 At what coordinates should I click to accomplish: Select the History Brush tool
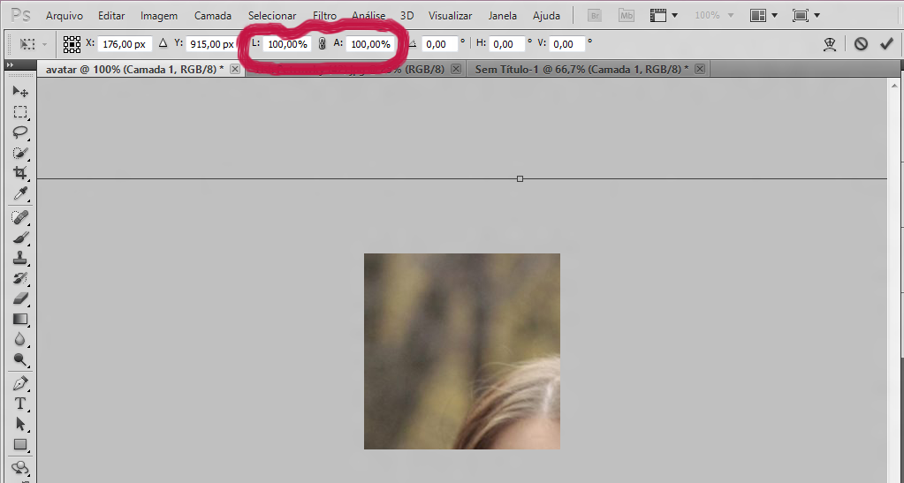point(20,278)
